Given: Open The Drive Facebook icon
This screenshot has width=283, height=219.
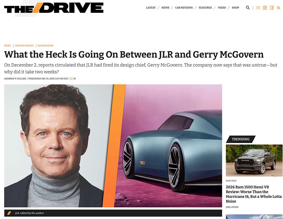Looking at the screenshot, I should [272, 7].
